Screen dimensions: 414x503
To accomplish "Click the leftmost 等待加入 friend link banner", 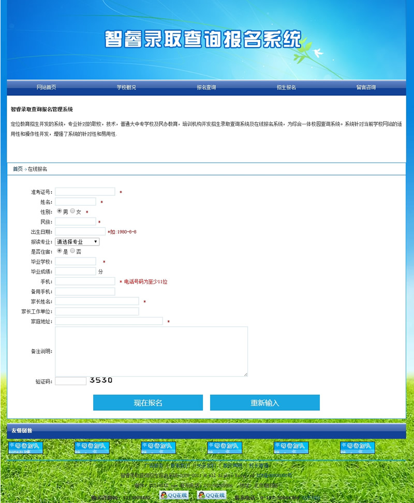I will pyautogui.click(x=25, y=447).
